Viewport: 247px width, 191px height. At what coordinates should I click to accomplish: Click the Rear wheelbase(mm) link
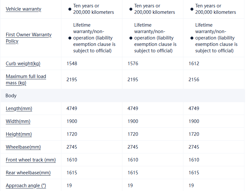coord(28,173)
